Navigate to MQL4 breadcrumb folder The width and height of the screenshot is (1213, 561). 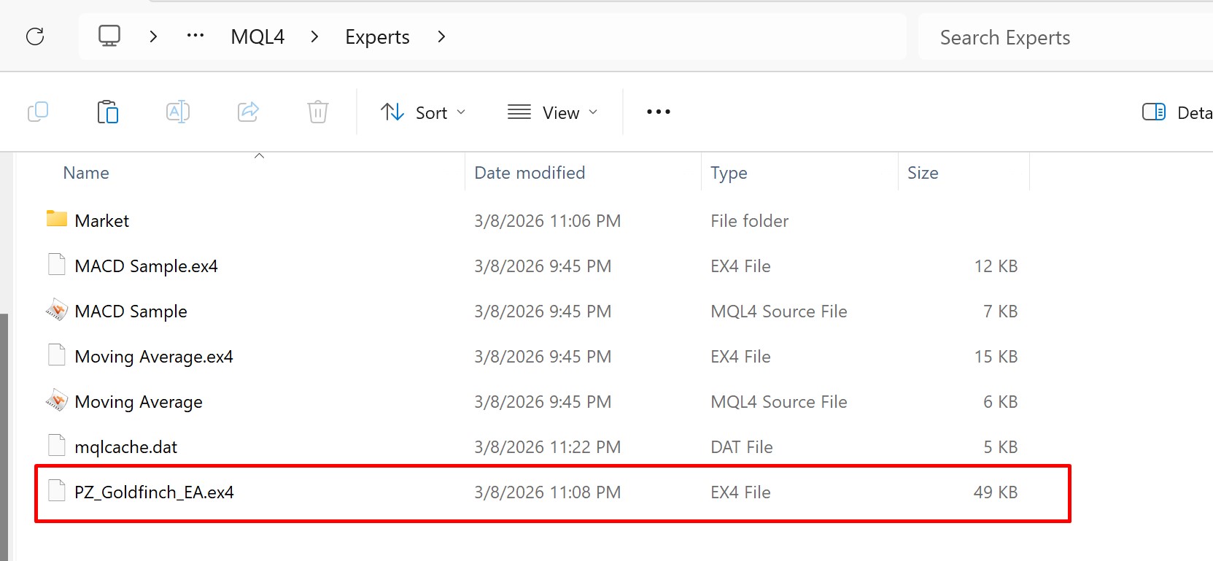point(257,37)
